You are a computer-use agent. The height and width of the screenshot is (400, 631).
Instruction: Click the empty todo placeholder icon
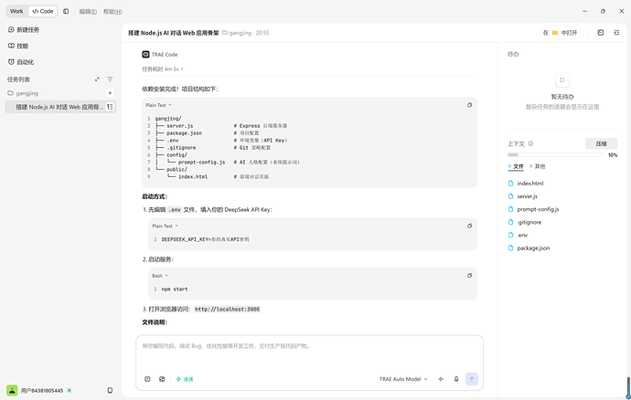(x=562, y=80)
